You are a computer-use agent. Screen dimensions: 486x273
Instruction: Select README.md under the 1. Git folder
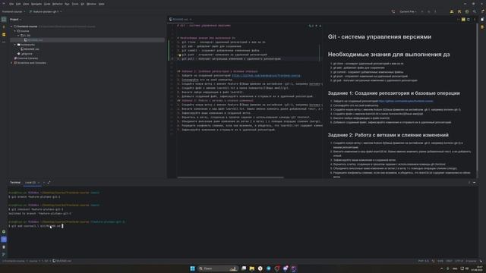tap(33, 40)
